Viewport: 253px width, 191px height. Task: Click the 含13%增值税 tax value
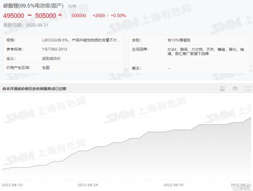179,40
